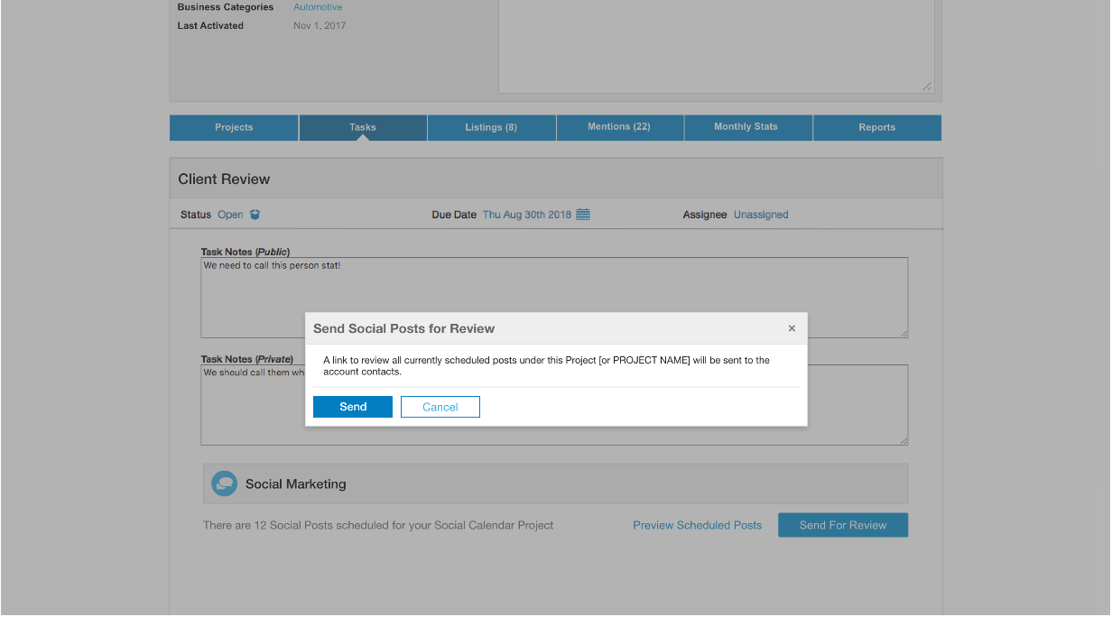The height and width of the screenshot is (617, 1112).
Task: Open the Listings (8) tab
Action: (491, 127)
